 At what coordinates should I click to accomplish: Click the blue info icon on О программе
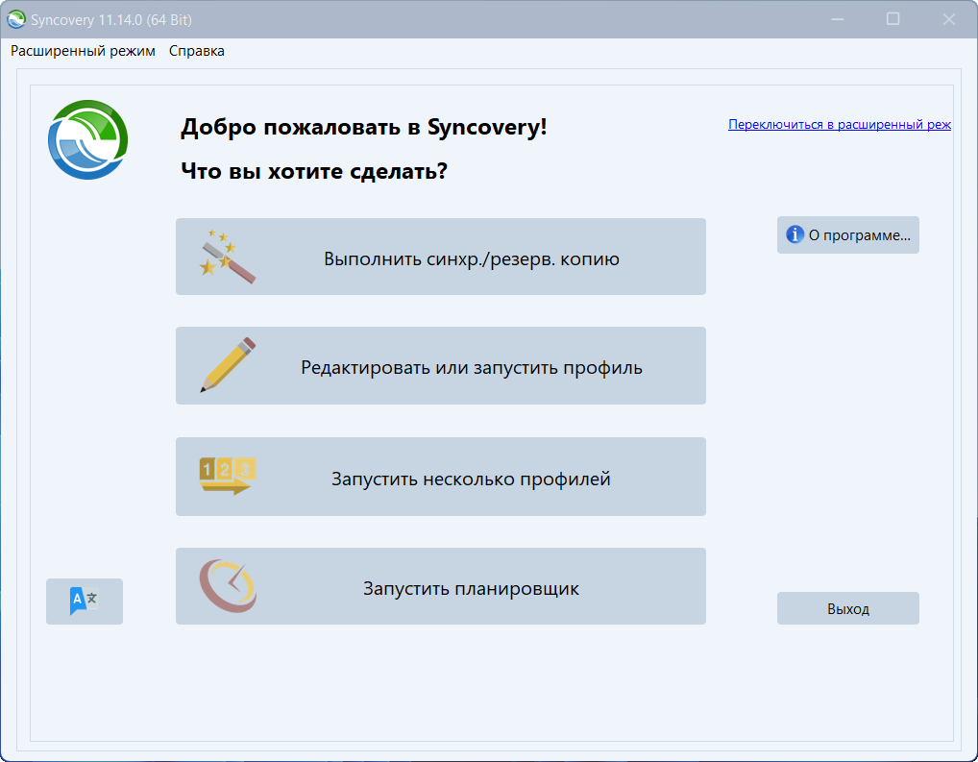point(795,234)
